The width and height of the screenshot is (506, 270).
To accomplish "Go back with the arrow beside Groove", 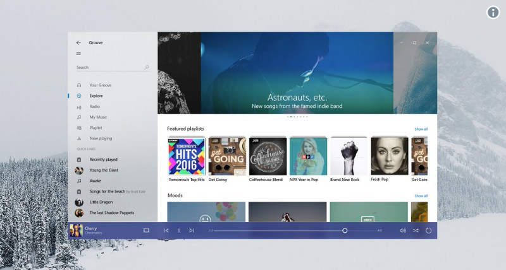I will pyautogui.click(x=78, y=42).
